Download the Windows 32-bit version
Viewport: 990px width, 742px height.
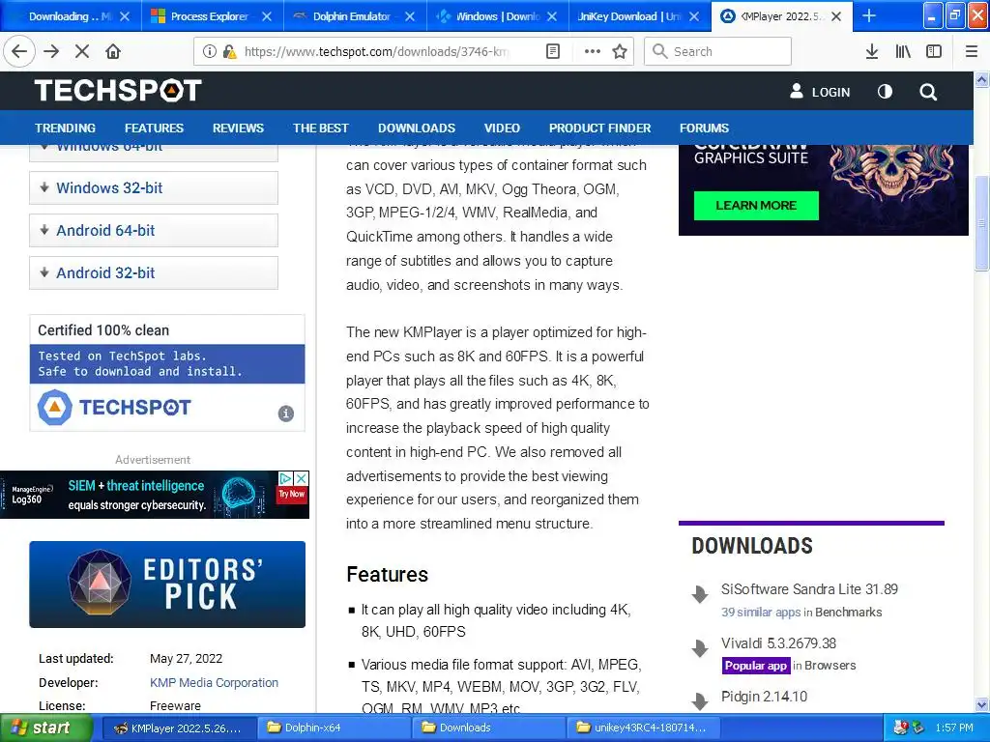[154, 188]
